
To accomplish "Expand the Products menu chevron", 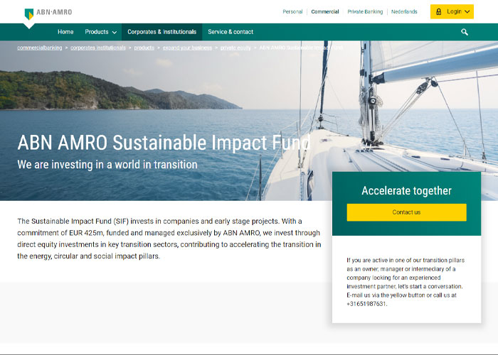I will pyautogui.click(x=115, y=33).
